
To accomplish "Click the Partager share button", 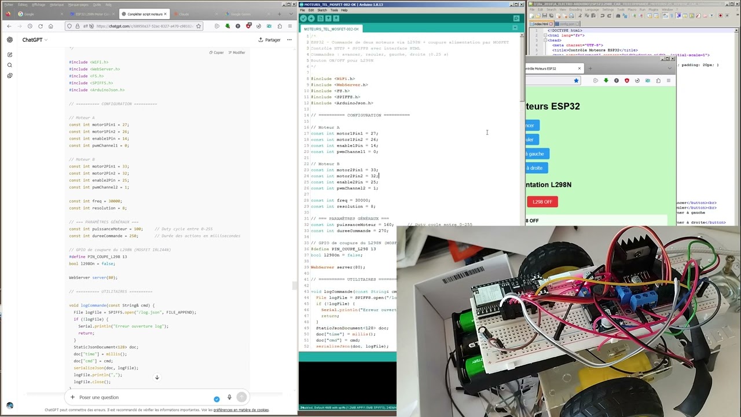I will click(x=270, y=40).
